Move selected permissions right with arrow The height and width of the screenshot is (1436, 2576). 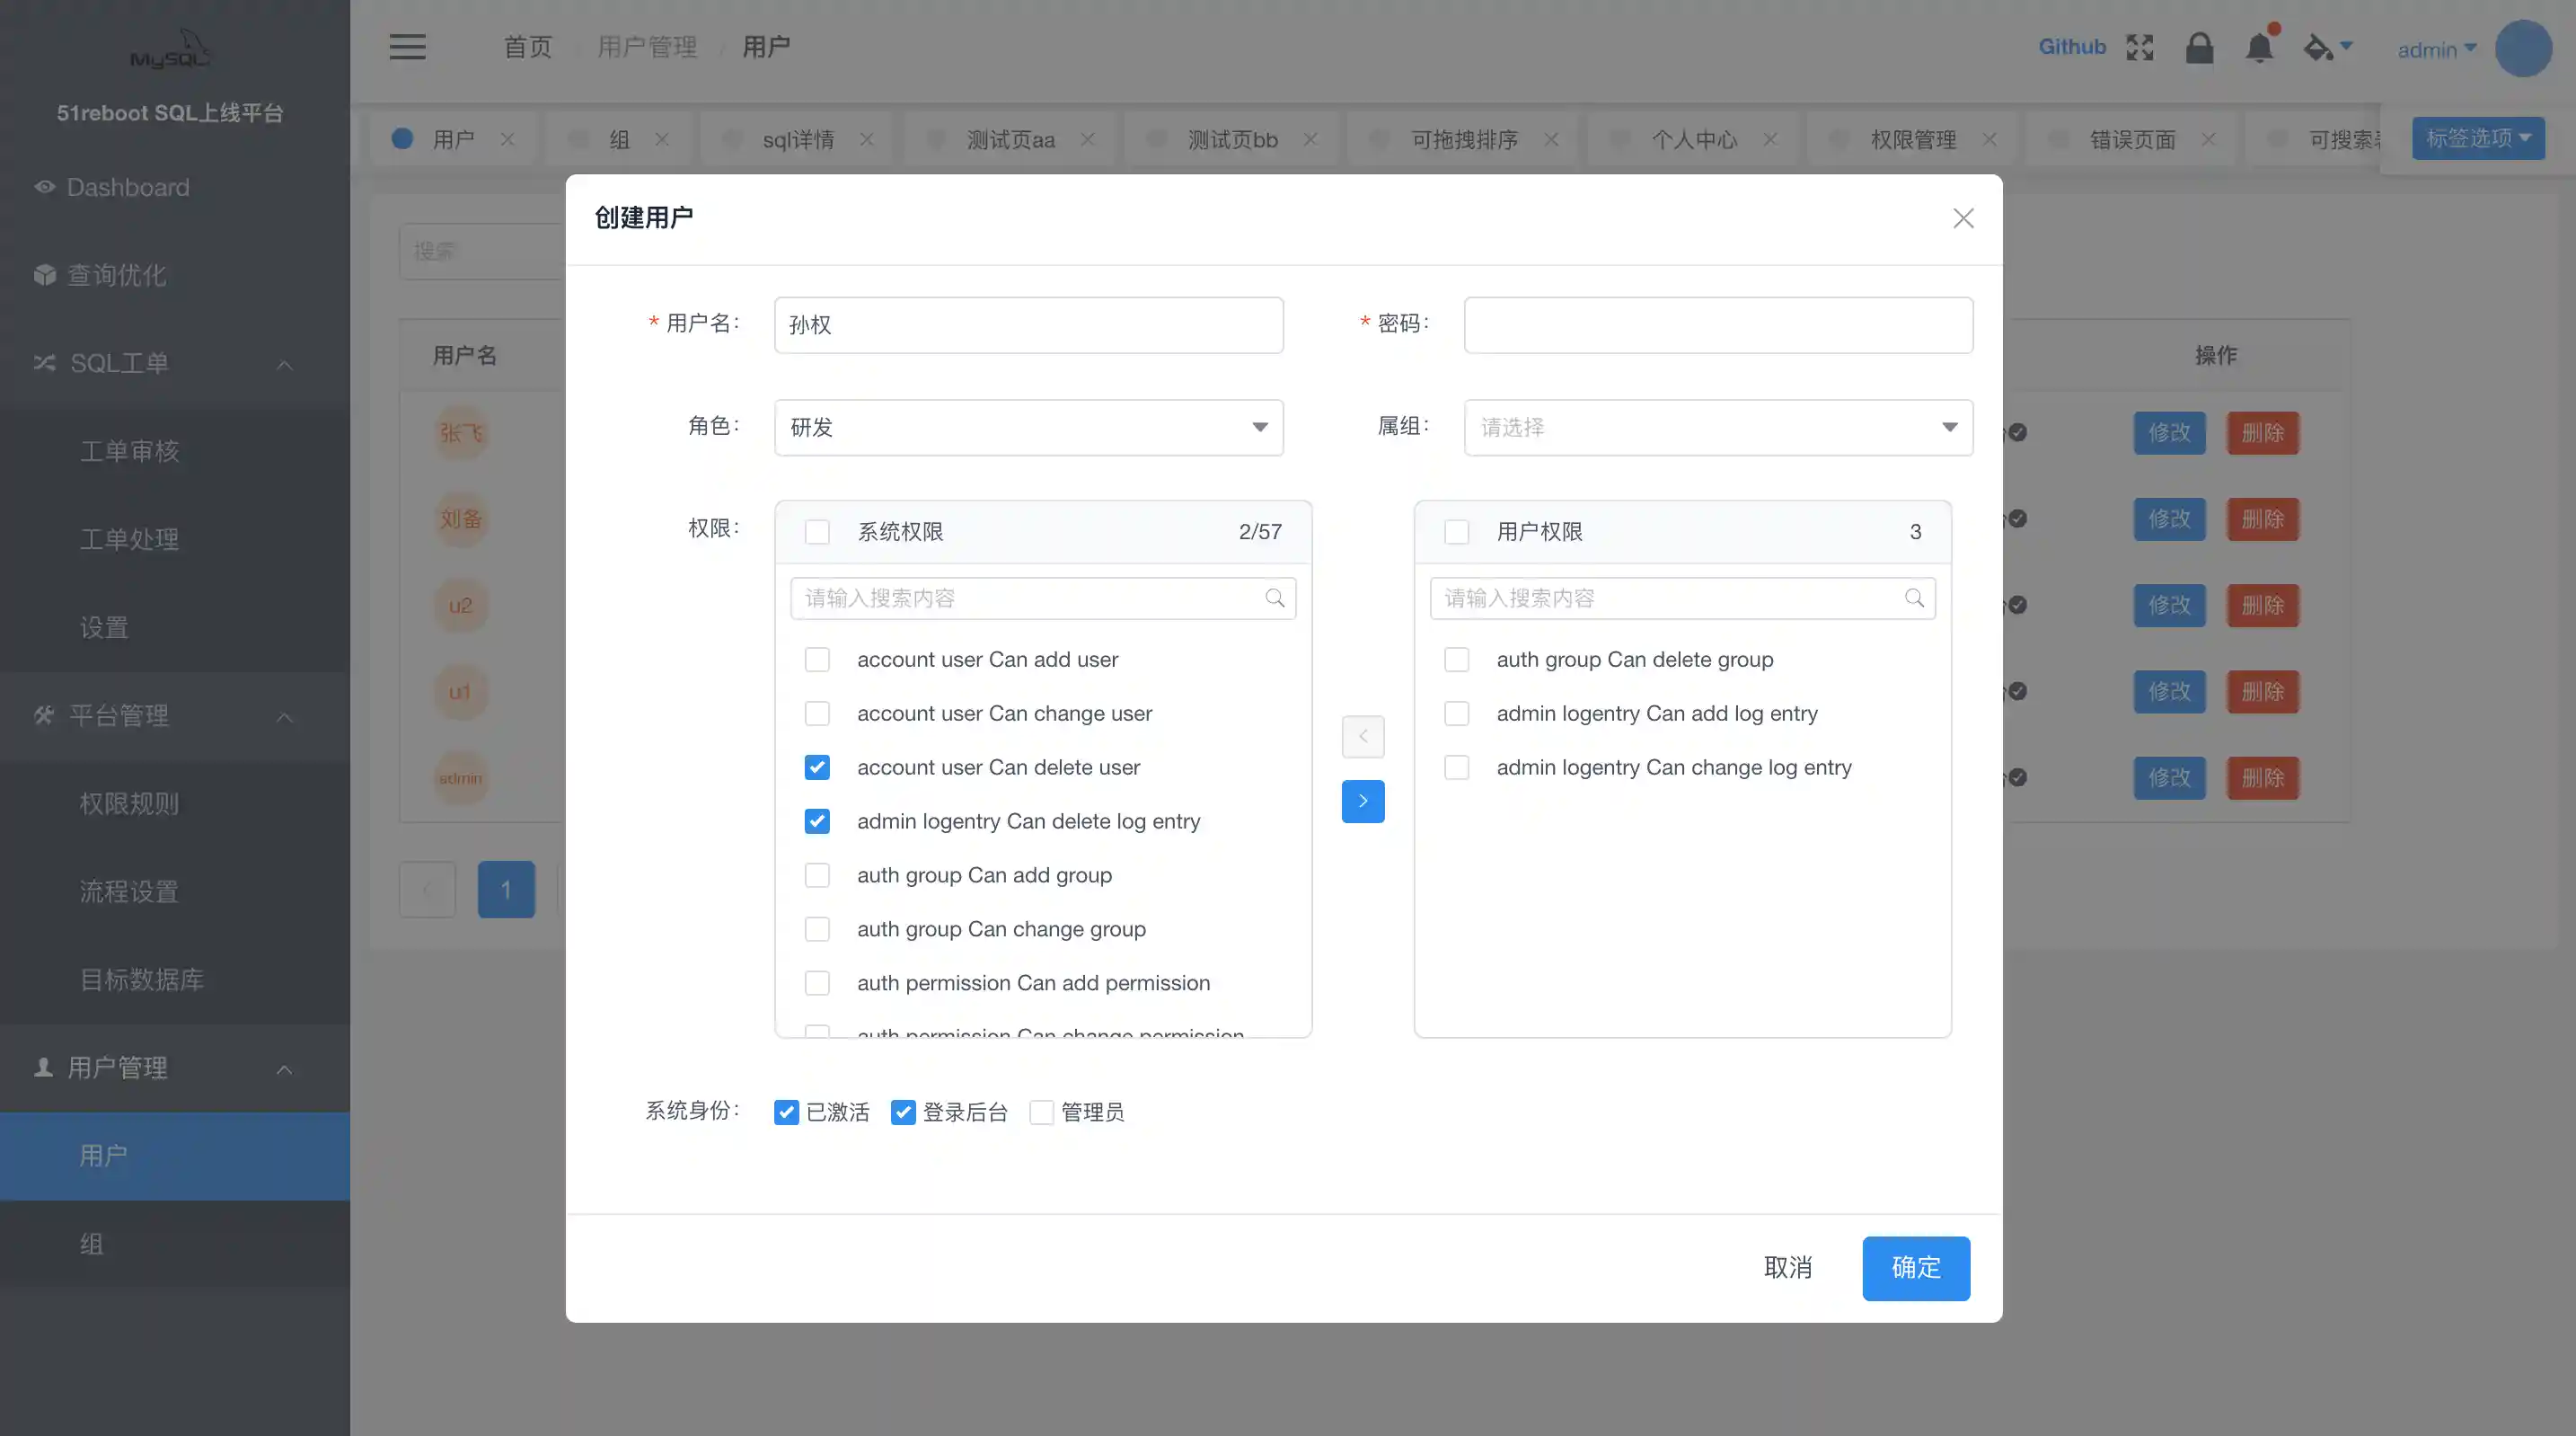(x=1362, y=801)
